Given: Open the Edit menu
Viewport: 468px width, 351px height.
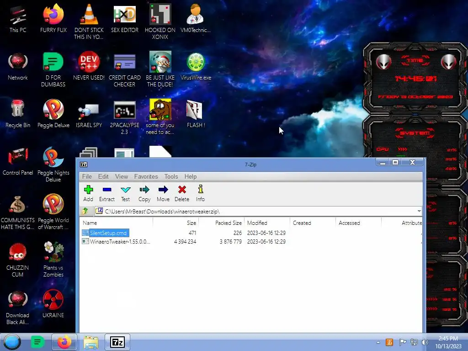Looking at the screenshot, I should tap(103, 176).
